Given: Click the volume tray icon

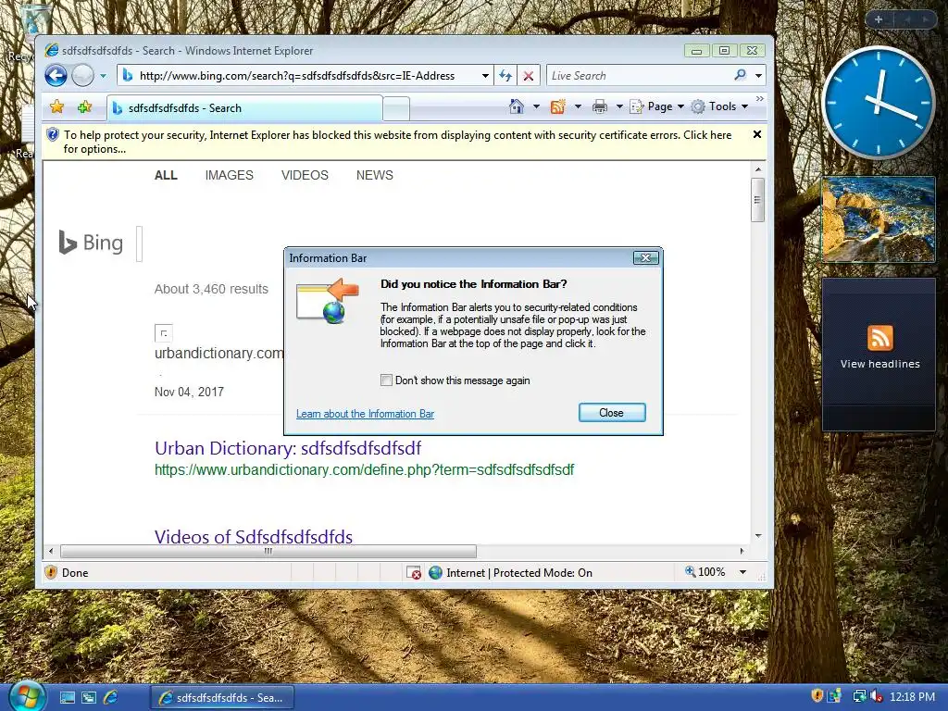Looking at the screenshot, I should coord(876,696).
